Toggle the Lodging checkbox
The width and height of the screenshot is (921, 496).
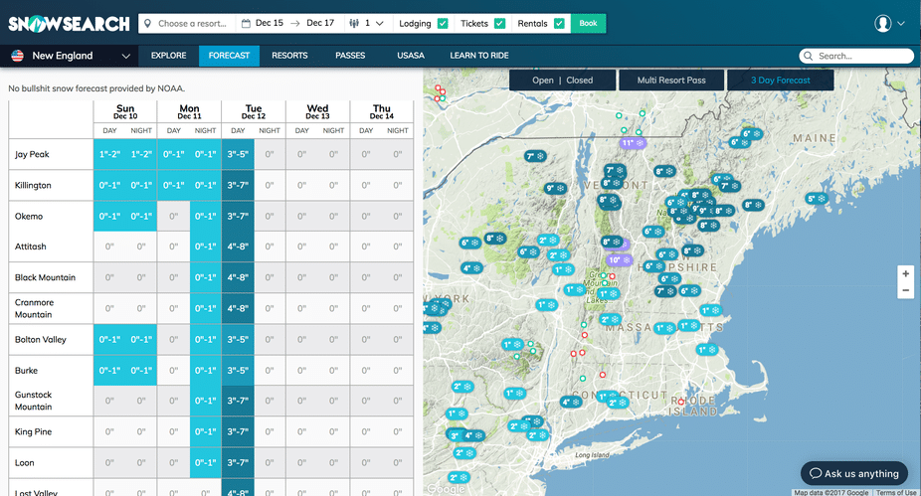(443, 24)
